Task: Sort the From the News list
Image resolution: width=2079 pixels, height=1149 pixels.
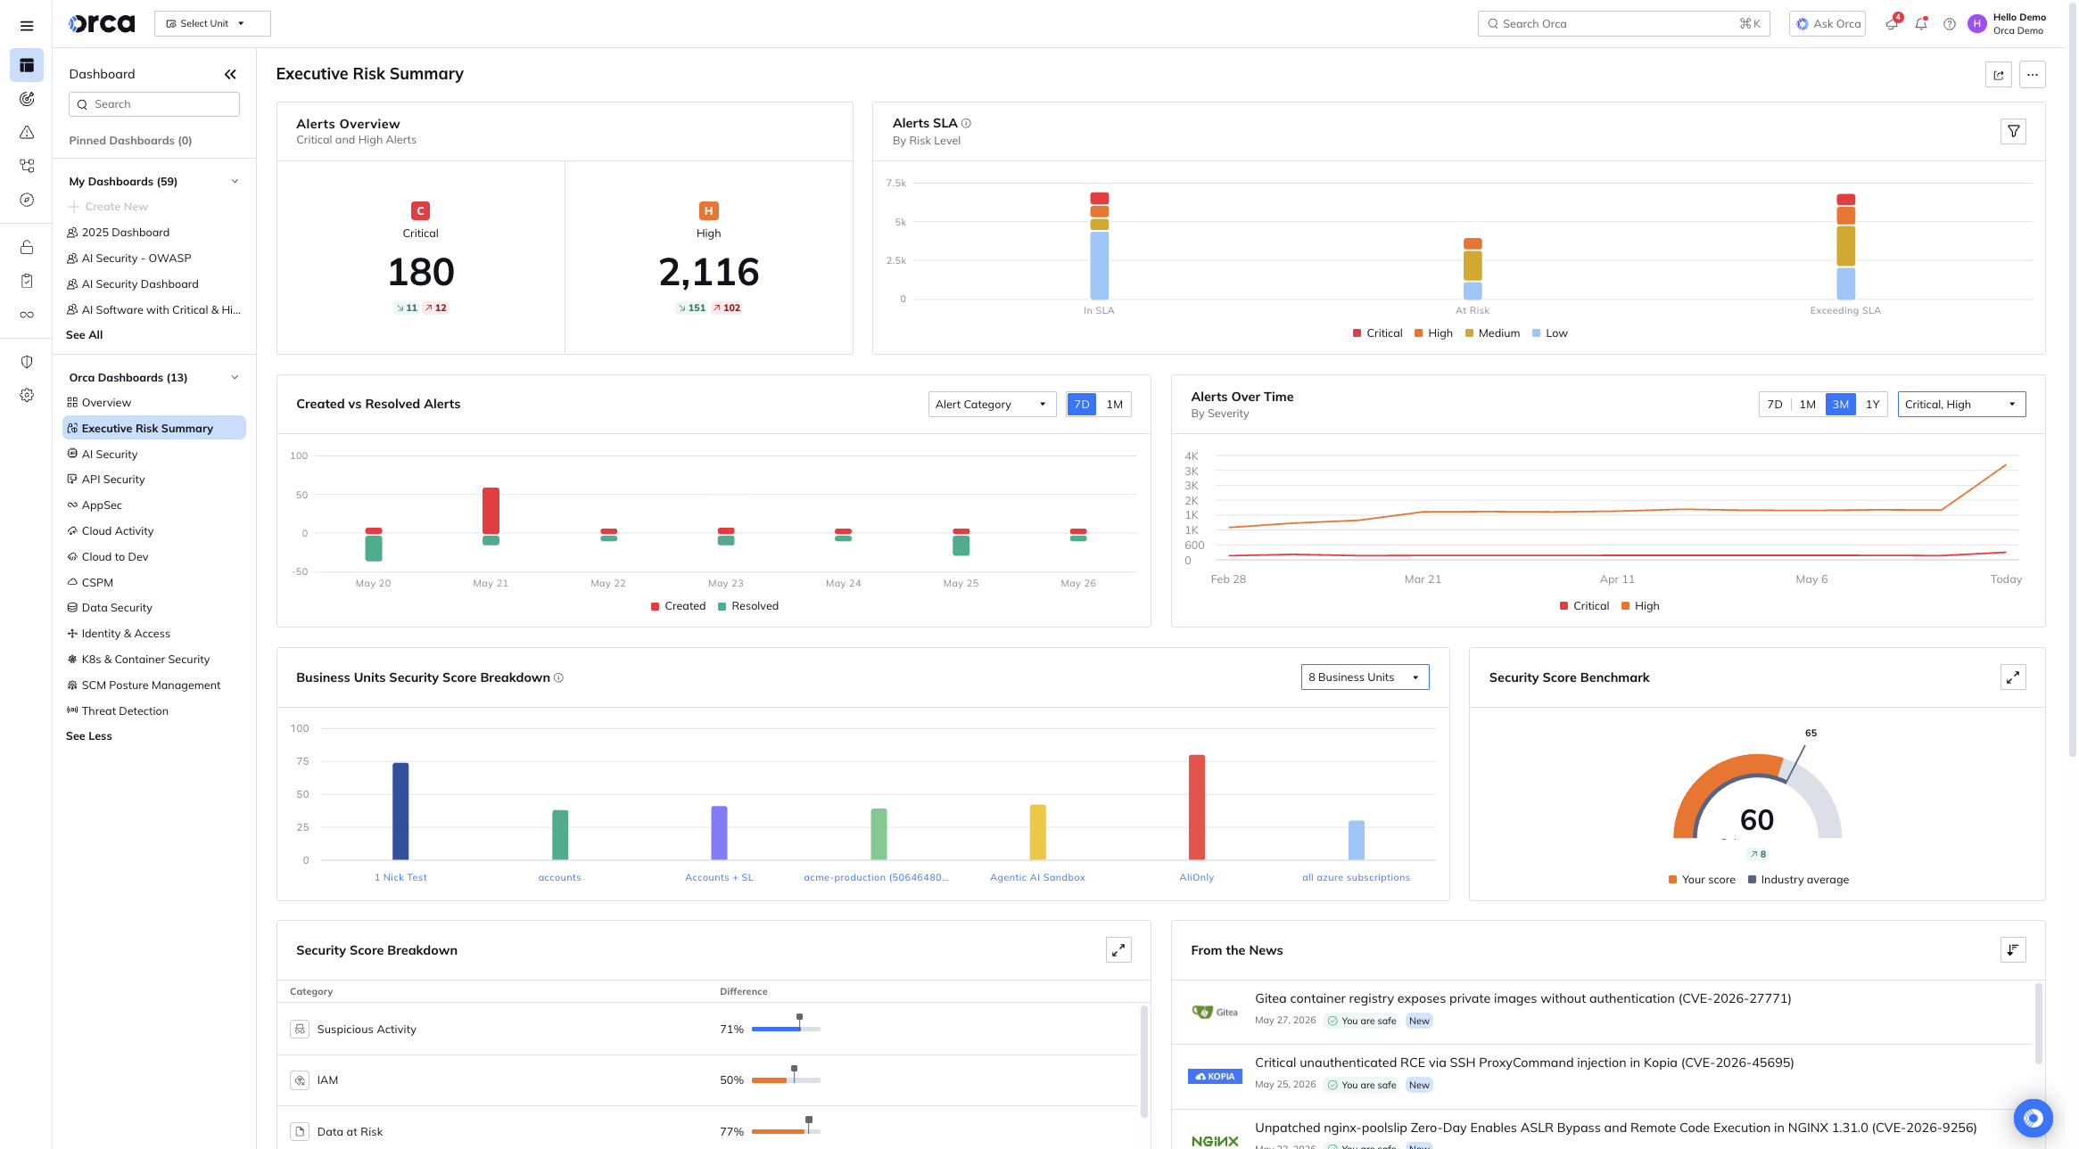Action: pos(2013,950)
